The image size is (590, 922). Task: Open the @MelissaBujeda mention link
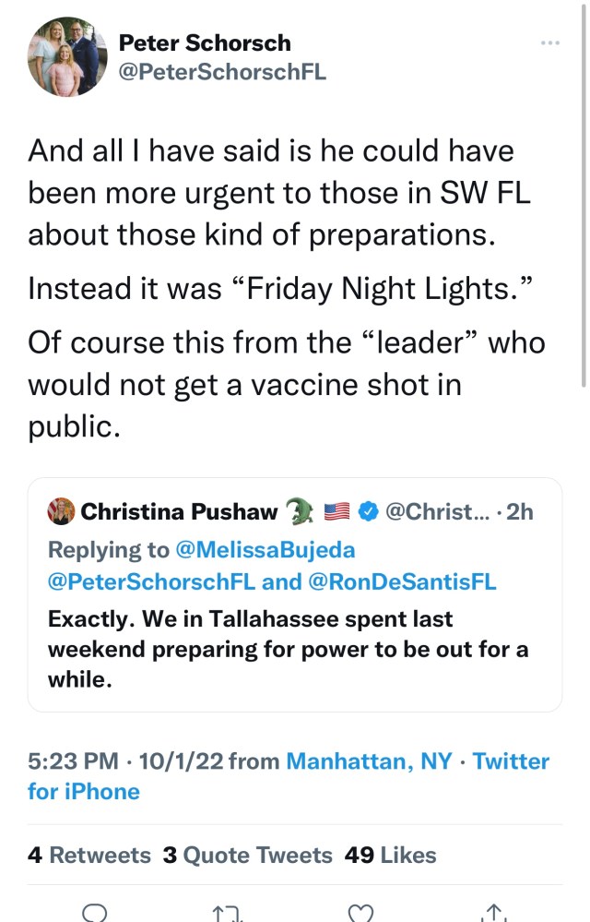click(265, 549)
